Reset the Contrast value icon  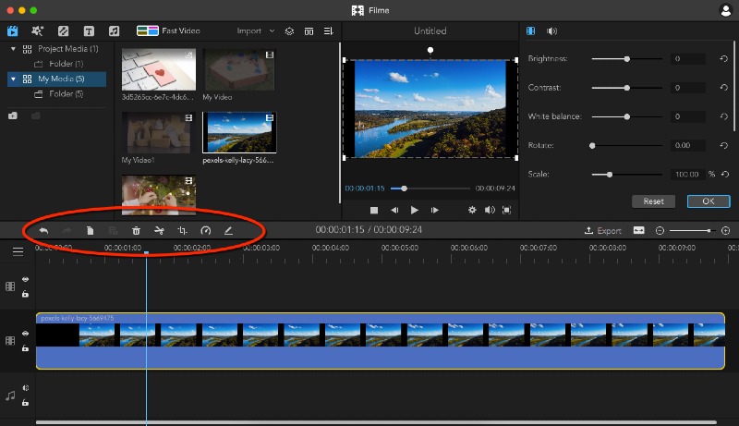(724, 88)
